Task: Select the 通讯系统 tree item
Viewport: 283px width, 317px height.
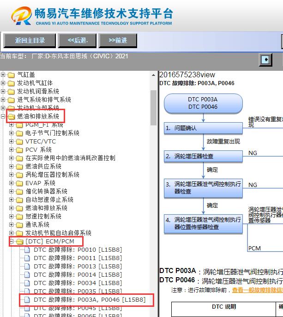Action: (x=37, y=224)
